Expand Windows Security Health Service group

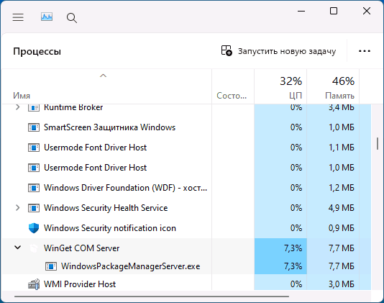tap(18, 208)
